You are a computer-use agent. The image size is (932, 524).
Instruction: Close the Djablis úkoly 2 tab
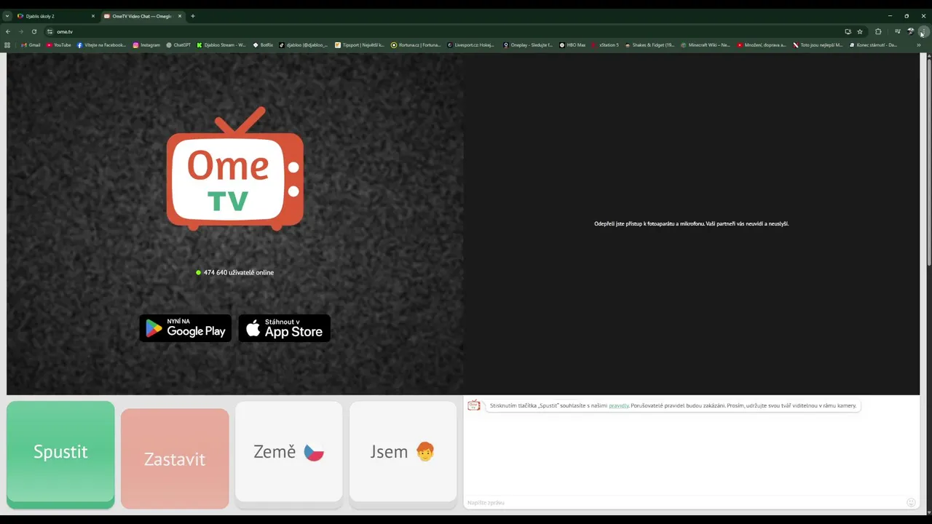pos(92,16)
